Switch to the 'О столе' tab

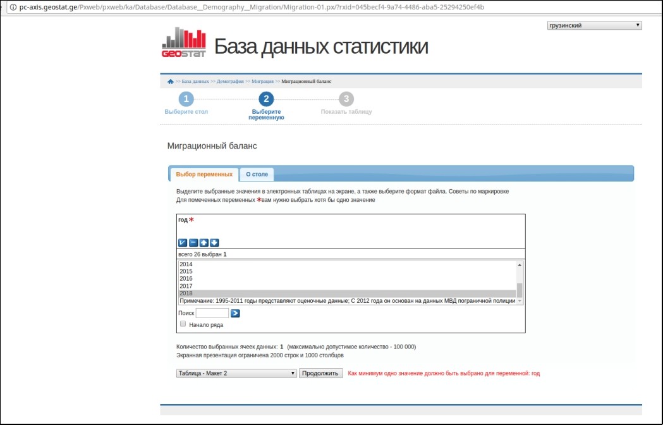[x=257, y=174]
